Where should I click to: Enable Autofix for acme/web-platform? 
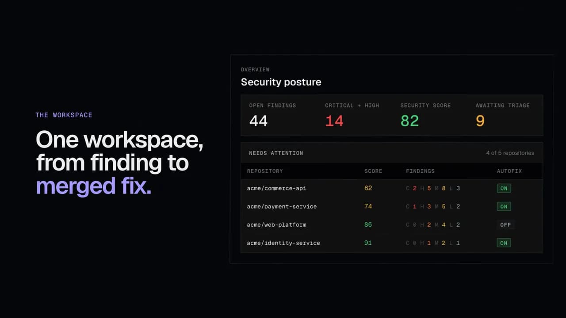[505, 225]
